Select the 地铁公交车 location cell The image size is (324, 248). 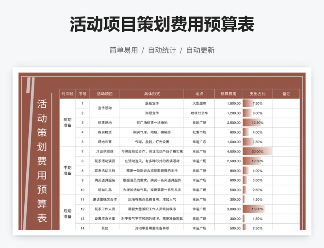point(199,113)
